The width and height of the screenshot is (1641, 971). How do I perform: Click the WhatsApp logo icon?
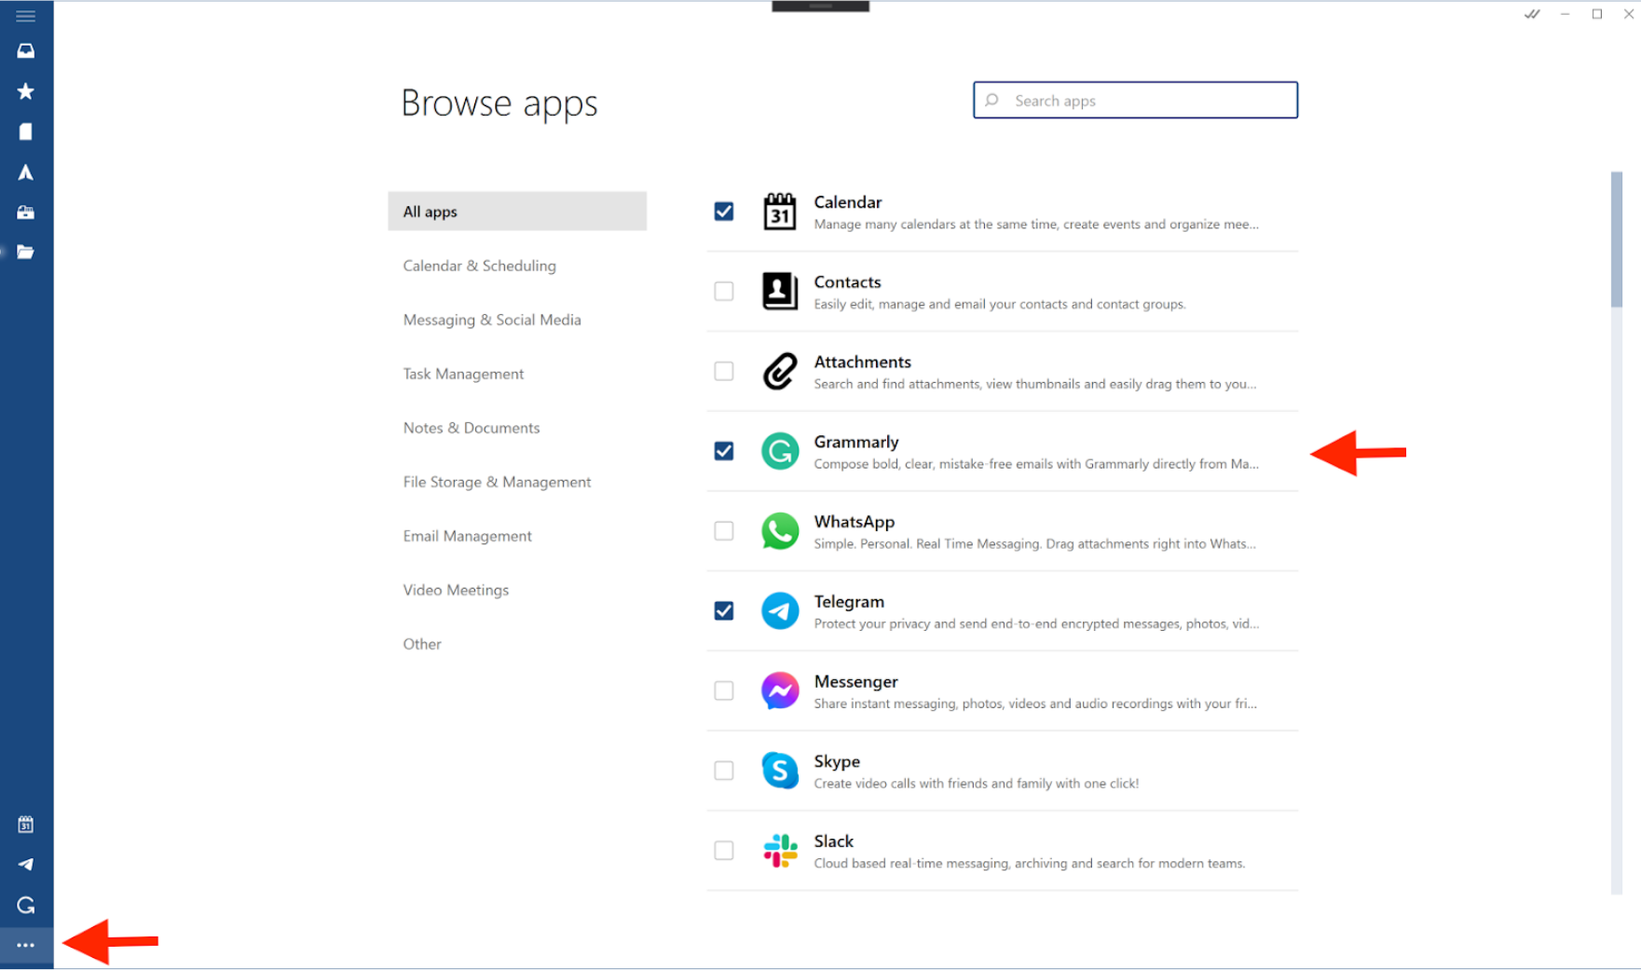[x=780, y=531]
